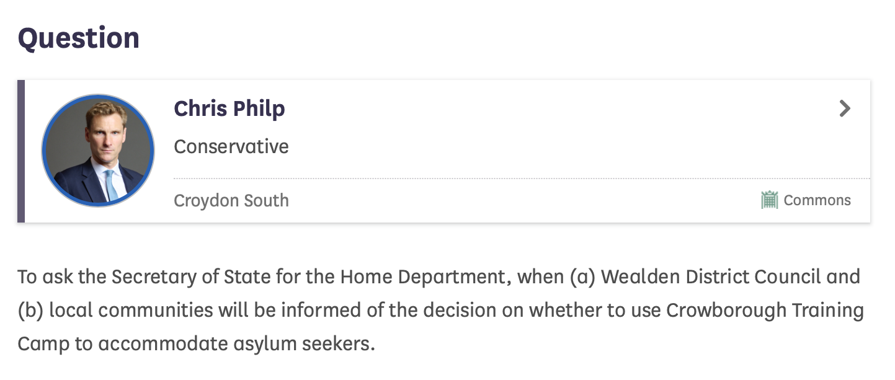Open the Chris Philp member name link
The height and width of the screenshot is (380, 895).
[229, 108]
